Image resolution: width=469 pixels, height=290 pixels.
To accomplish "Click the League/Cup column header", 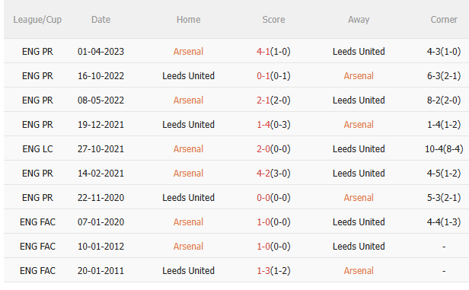I will pos(37,20).
